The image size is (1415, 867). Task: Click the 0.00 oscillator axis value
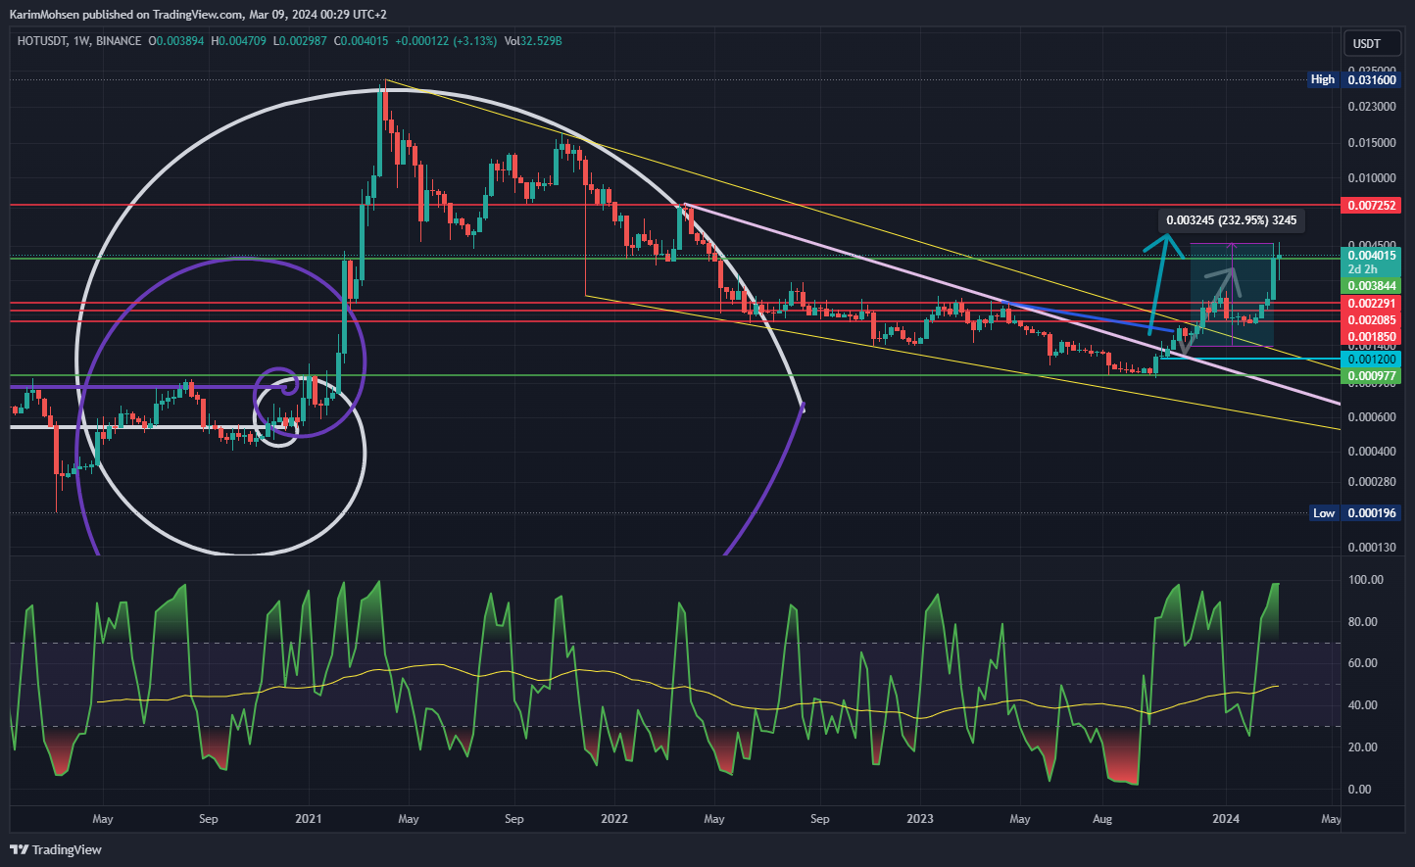(1359, 790)
